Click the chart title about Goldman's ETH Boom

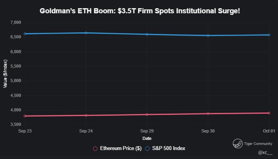click(140, 11)
